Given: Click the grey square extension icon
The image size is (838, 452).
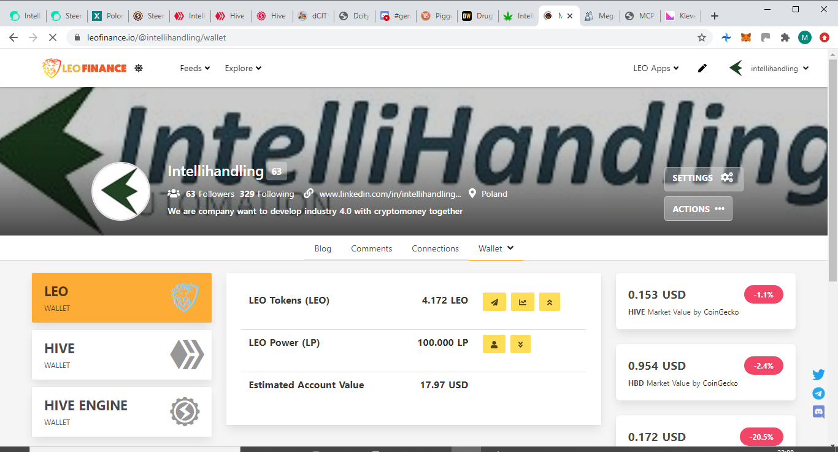Looking at the screenshot, I should [x=765, y=37].
